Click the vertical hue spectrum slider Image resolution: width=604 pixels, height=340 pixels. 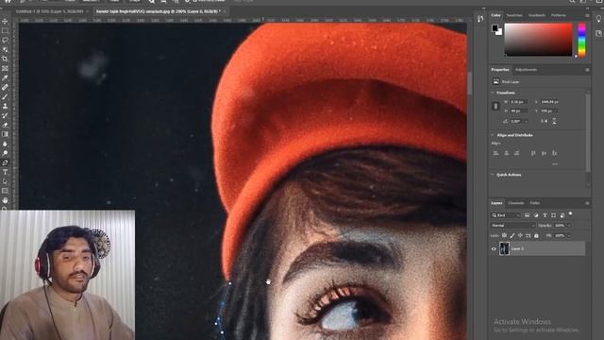tap(581, 40)
